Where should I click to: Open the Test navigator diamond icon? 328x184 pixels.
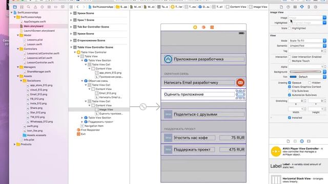point(42,7)
